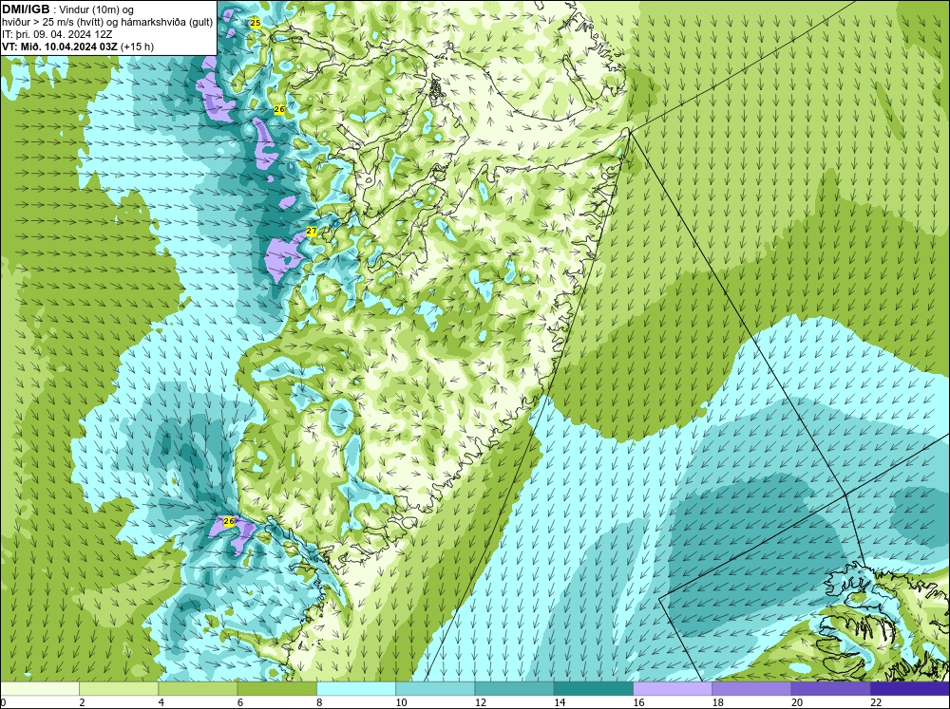The height and width of the screenshot is (709, 950).
Task: Click the yellow gust label 25
Action: [x=255, y=23]
